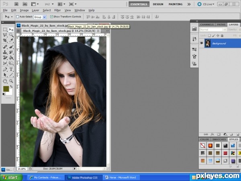Expand more workspaces double arrow
This screenshot has height=181, width=241.
[189, 4]
